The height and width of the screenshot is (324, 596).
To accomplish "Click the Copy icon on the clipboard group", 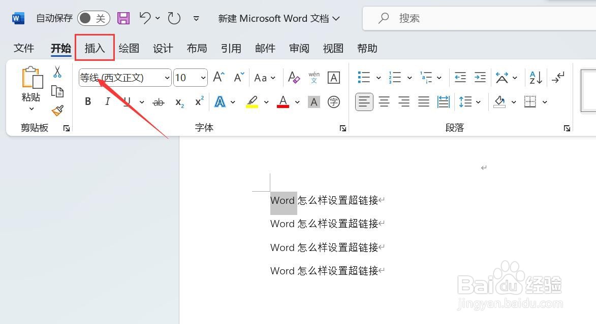I will [x=57, y=91].
